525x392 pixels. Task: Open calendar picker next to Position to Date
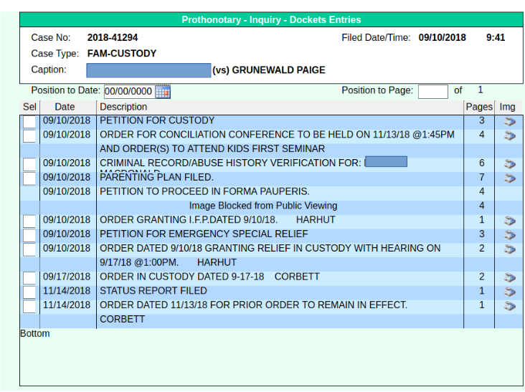(x=163, y=92)
